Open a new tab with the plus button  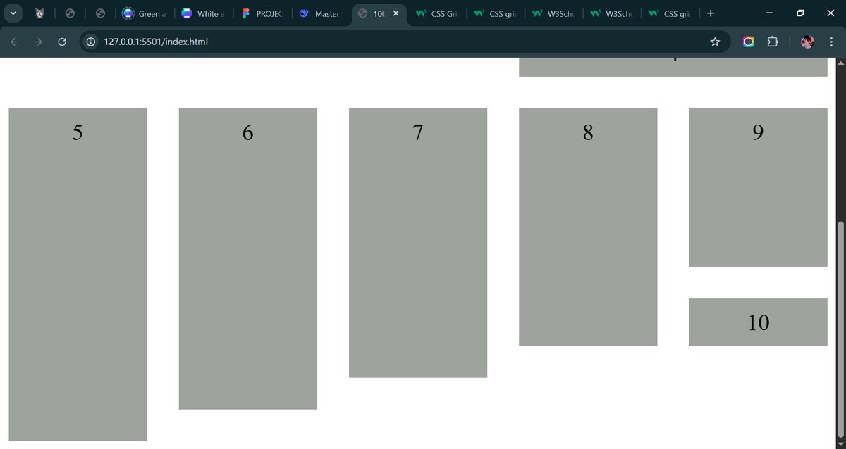[x=710, y=13]
